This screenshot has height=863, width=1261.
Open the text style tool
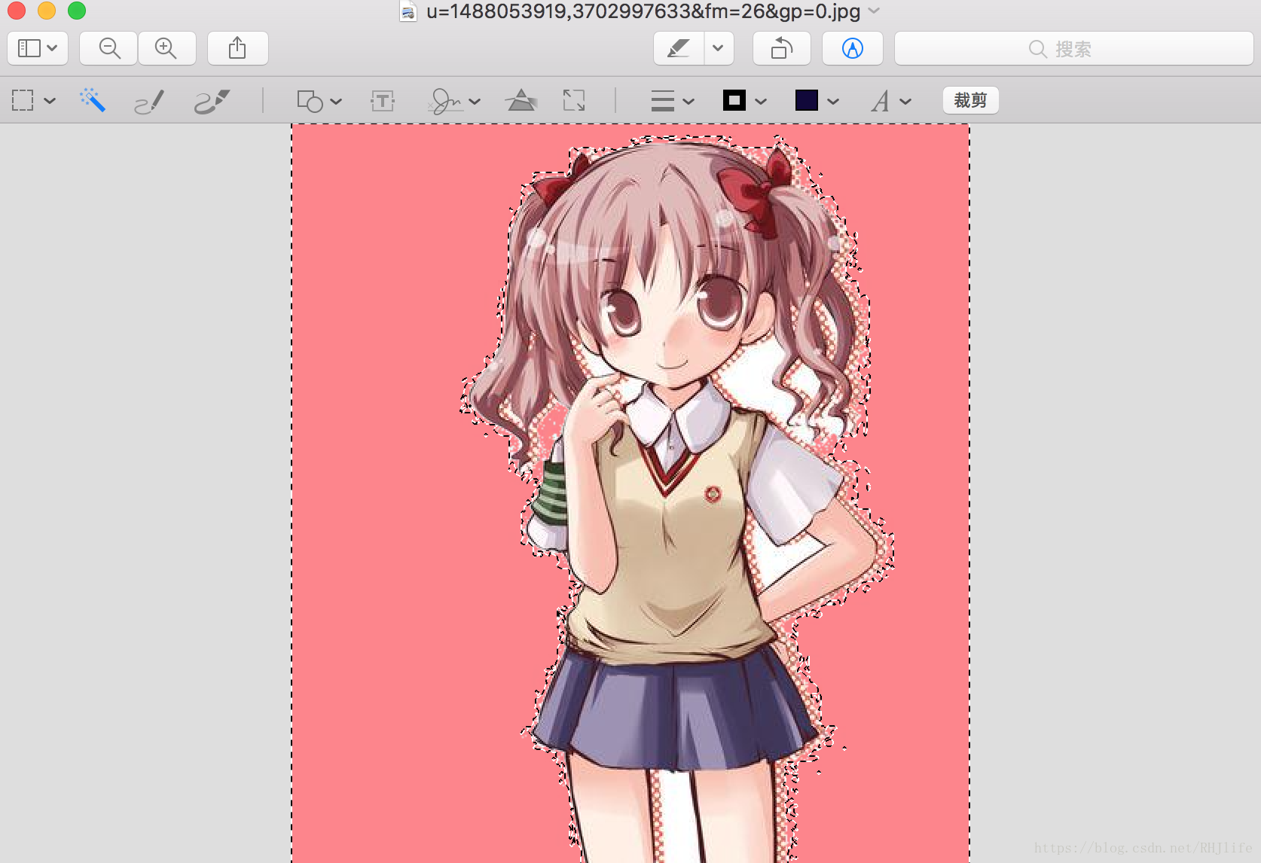881,101
